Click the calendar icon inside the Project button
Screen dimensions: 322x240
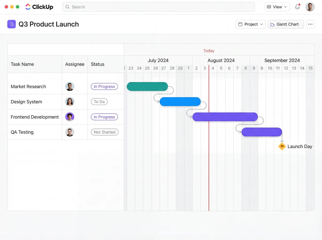(x=240, y=24)
